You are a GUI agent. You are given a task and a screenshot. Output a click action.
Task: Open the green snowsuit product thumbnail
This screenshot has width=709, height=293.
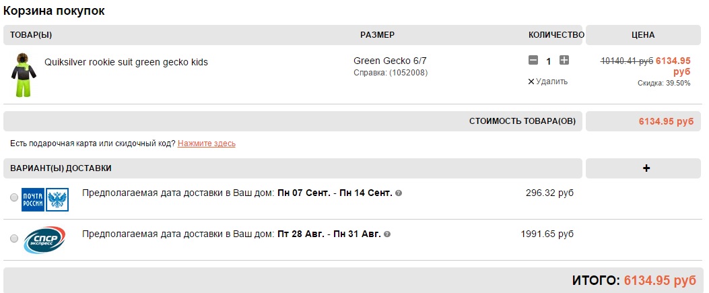(22, 75)
